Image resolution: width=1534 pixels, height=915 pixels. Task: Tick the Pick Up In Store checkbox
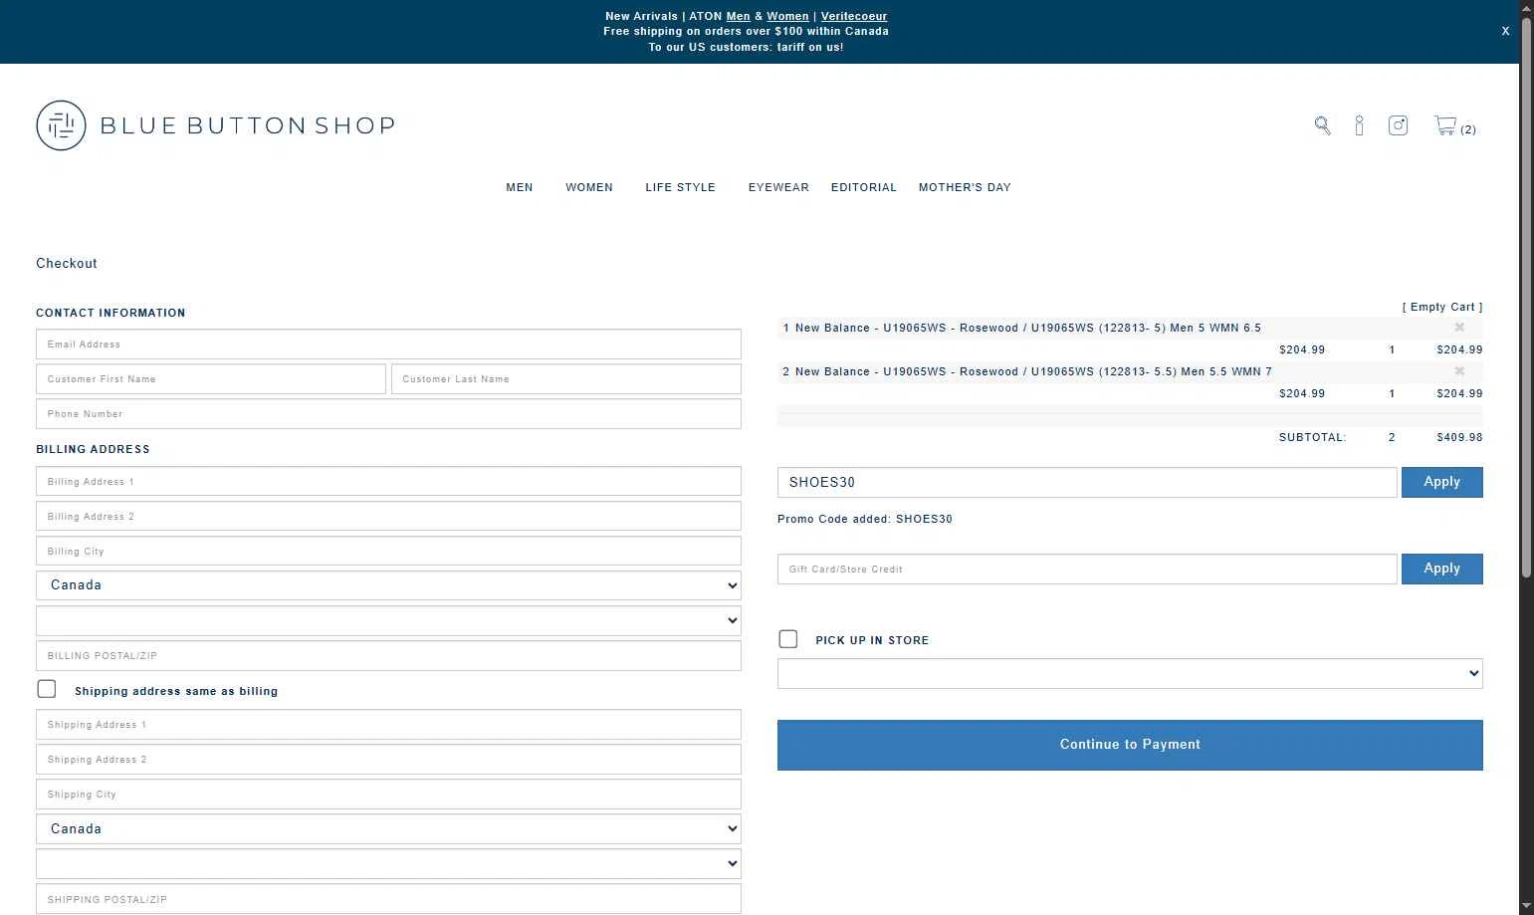coord(788,639)
